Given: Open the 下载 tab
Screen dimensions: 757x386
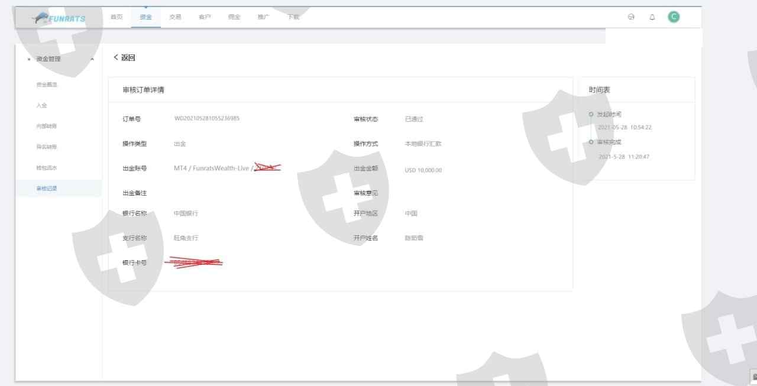Looking at the screenshot, I should click(x=293, y=17).
